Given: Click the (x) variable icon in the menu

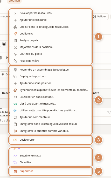Looking at the screenshot, I should [x=15, y=131].
